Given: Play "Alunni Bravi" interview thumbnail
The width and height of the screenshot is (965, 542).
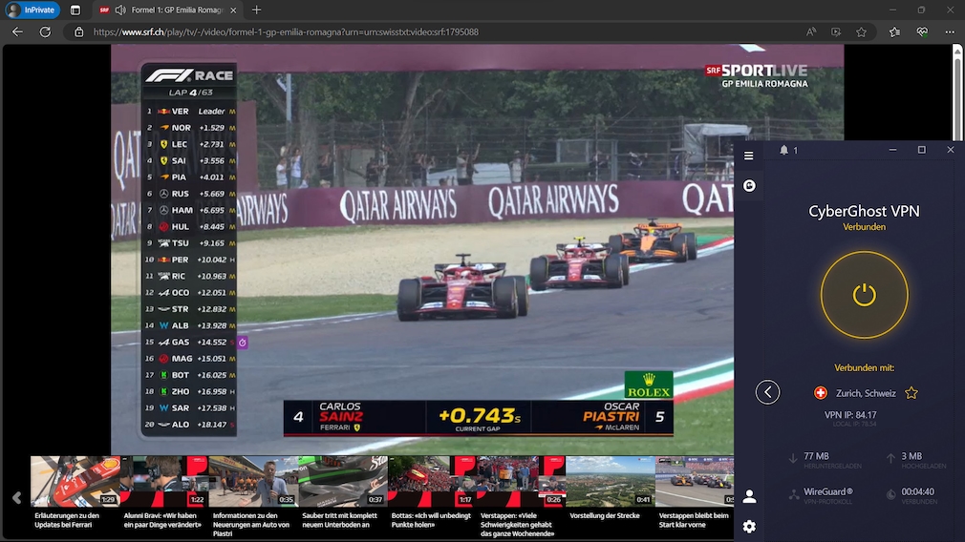Looking at the screenshot, I should point(162,481).
